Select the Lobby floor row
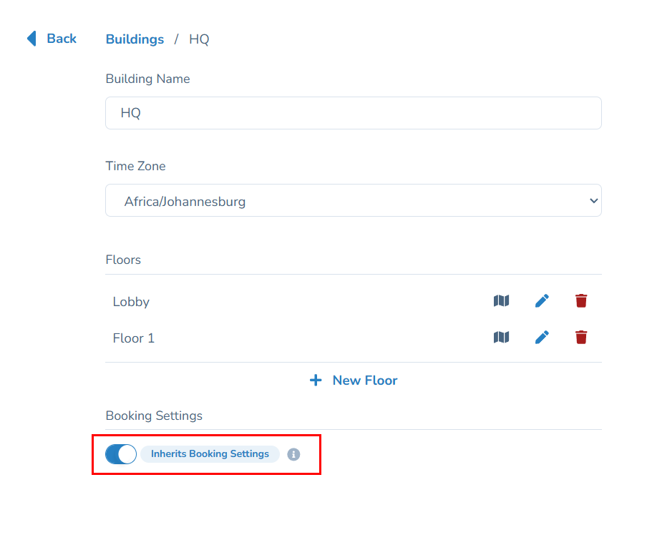The width and height of the screenshot is (647, 535). [x=131, y=301]
